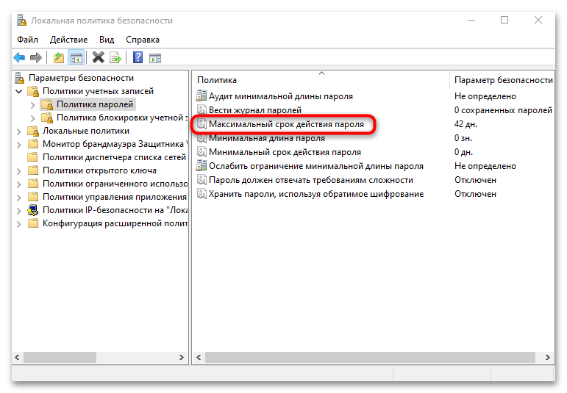Maximize the Локальная политика безопасности window

point(504,20)
